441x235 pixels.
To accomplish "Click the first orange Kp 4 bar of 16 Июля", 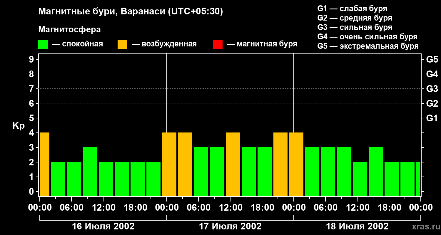I will click(45, 164).
